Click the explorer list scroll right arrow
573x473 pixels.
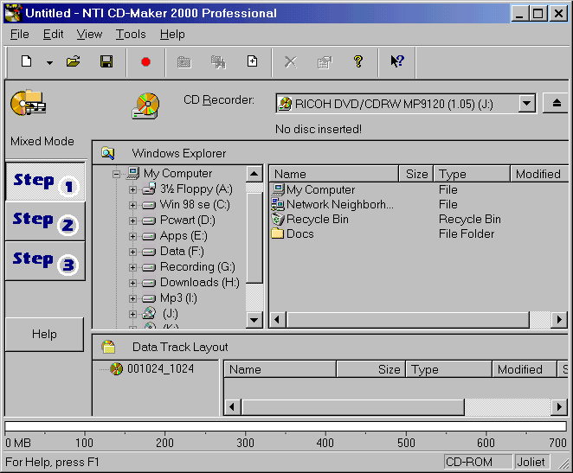point(559,320)
